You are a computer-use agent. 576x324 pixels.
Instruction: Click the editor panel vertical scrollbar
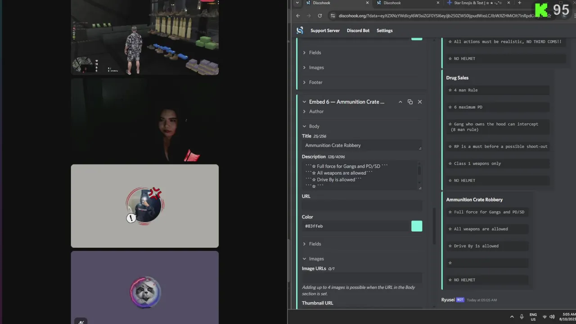coord(434,226)
